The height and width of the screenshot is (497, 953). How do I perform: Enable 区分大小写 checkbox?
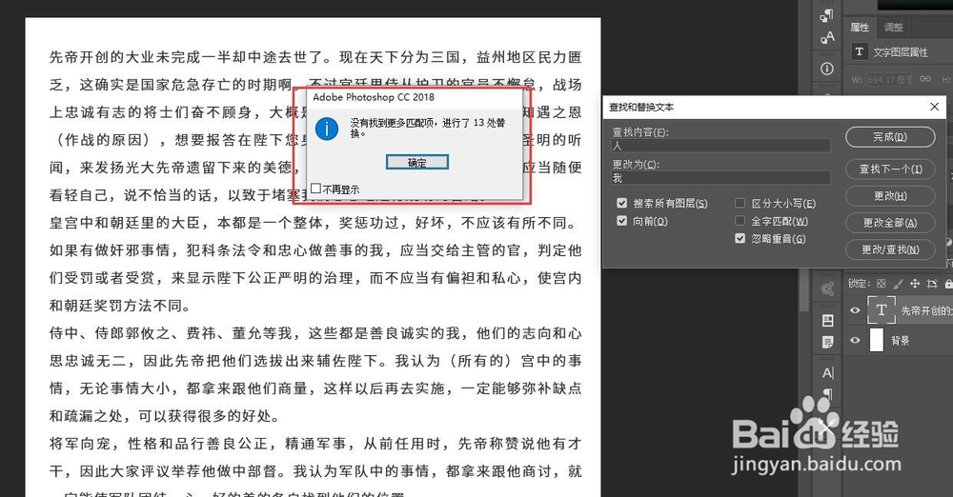(740, 203)
